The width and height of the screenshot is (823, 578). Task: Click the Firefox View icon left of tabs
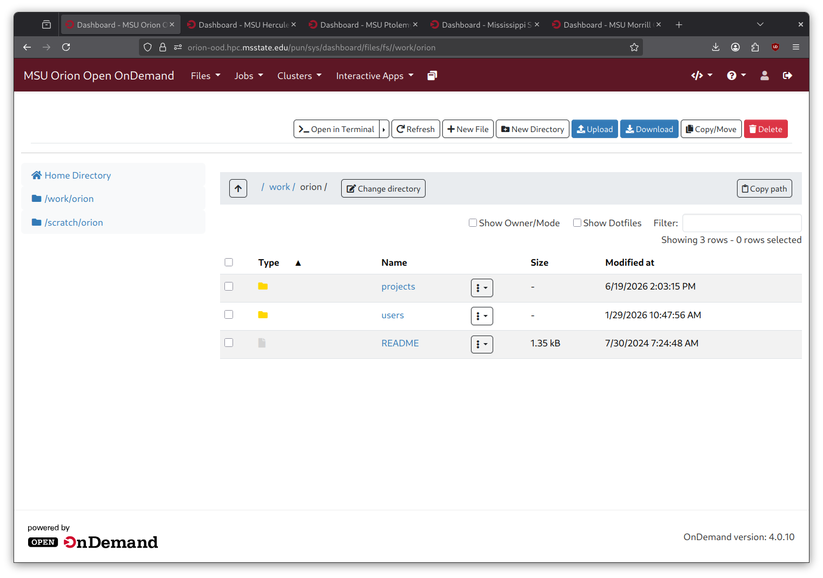click(47, 25)
